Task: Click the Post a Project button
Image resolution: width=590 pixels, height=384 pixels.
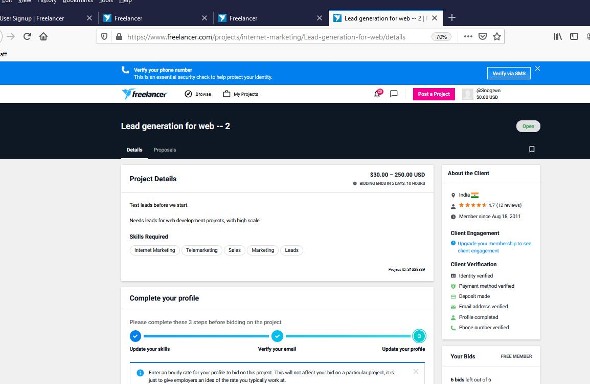Action: click(x=434, y=94)
